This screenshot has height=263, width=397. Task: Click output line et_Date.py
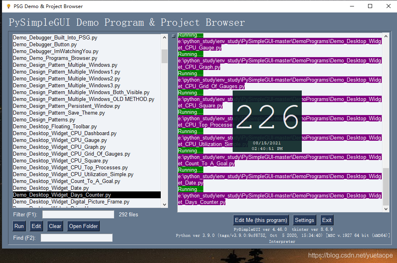coord(190,183)
